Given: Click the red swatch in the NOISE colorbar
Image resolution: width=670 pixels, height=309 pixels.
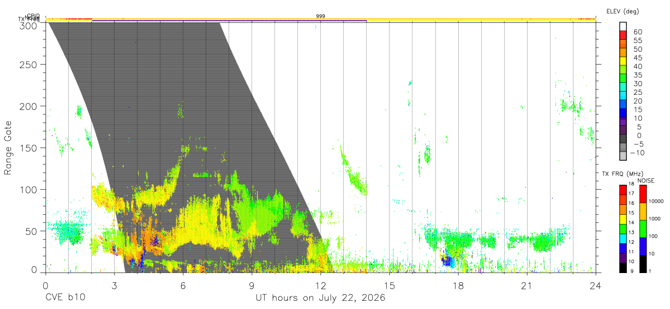Looking at the screenshot, I should 643,194.
